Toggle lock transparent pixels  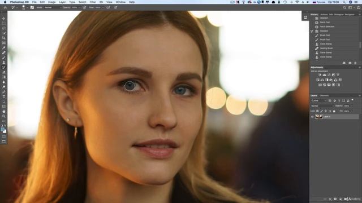317,111
